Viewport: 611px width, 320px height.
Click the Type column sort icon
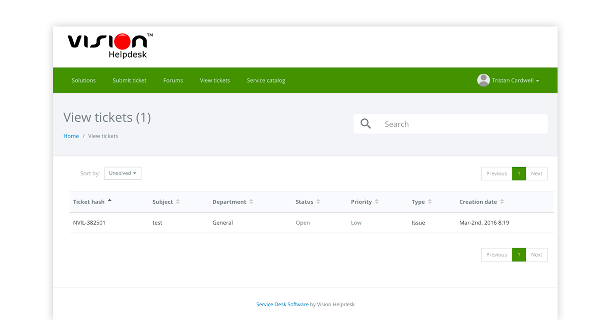[430, 202]
